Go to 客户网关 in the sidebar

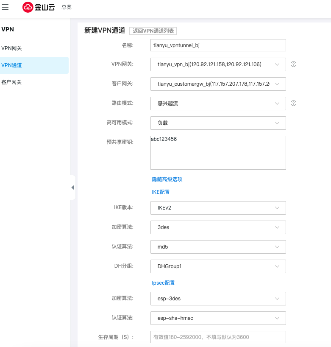coord(12,82)
